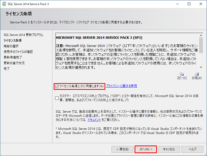Close the SQL Server 2014 Service Pack 3 window
Image resolution: width=207 pixels, height=156 pixels.
201,4
